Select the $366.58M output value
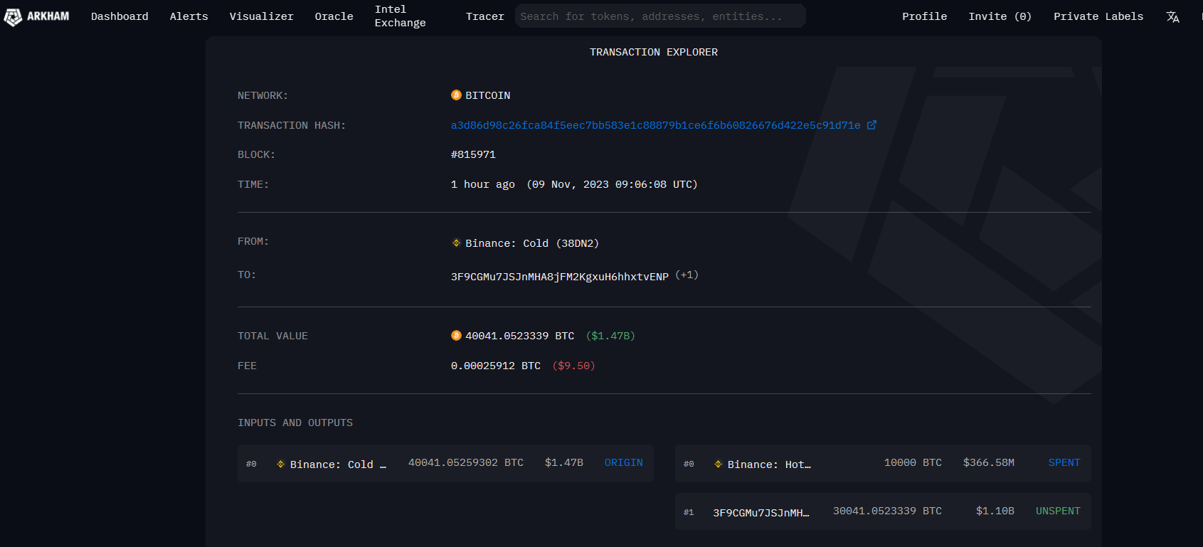1203x547 pixels. 989,463
